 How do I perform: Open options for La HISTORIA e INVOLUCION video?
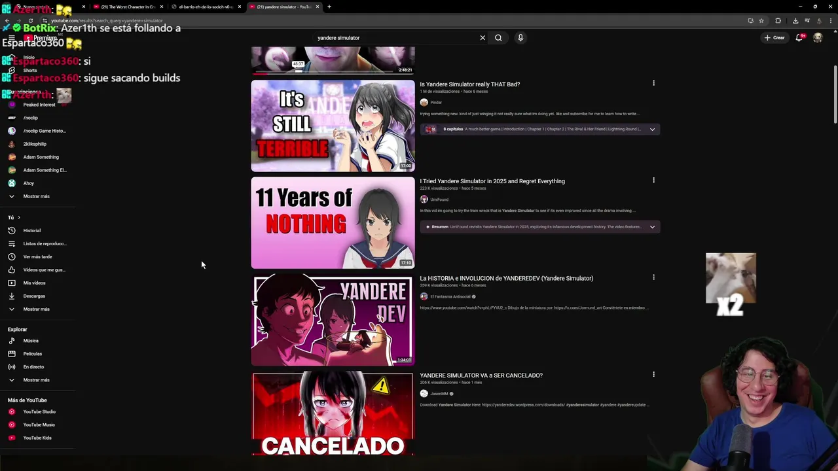(653, 277)
